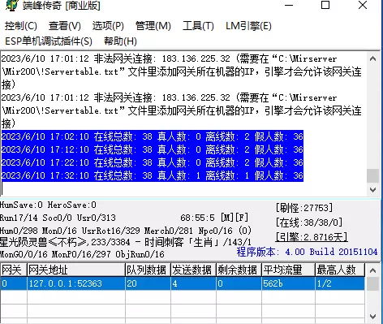The height and width of the screenshot is (324, 383).
Task: Close the 巅峰传奇 window
Action: coord(363,5)
